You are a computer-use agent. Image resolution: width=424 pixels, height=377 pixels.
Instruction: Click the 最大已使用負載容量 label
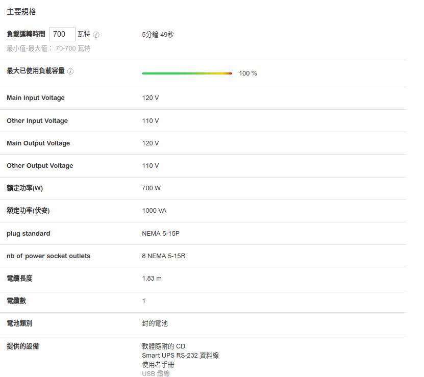[36, 71]
